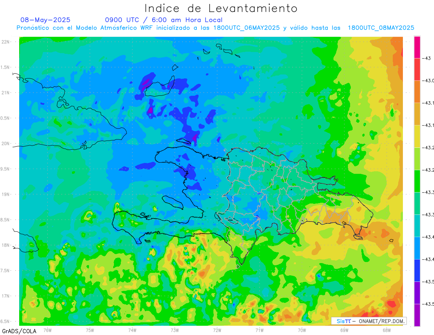
Task: Select the sky-blue colorbar segment
Action: coord(417,248)
